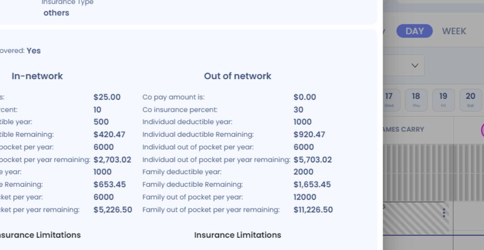
Task: Click the grey hatched schedule area
Action: tap(434, 173)
